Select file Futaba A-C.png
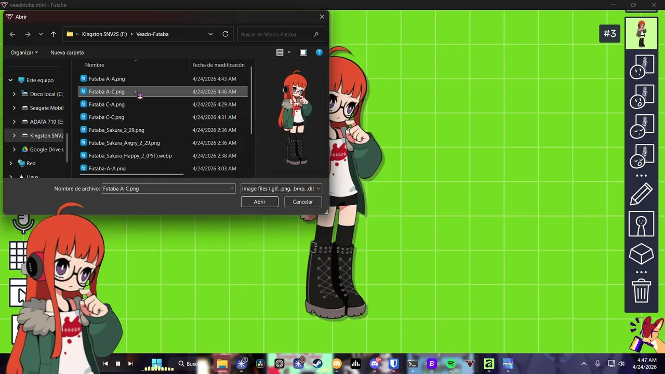Viewport: 665px width, 374px height. pyautogui.click(x=163, y=91)
